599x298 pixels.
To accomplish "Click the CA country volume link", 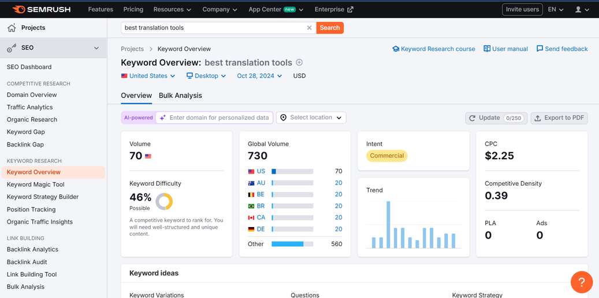I will click(x=338, y=218).
